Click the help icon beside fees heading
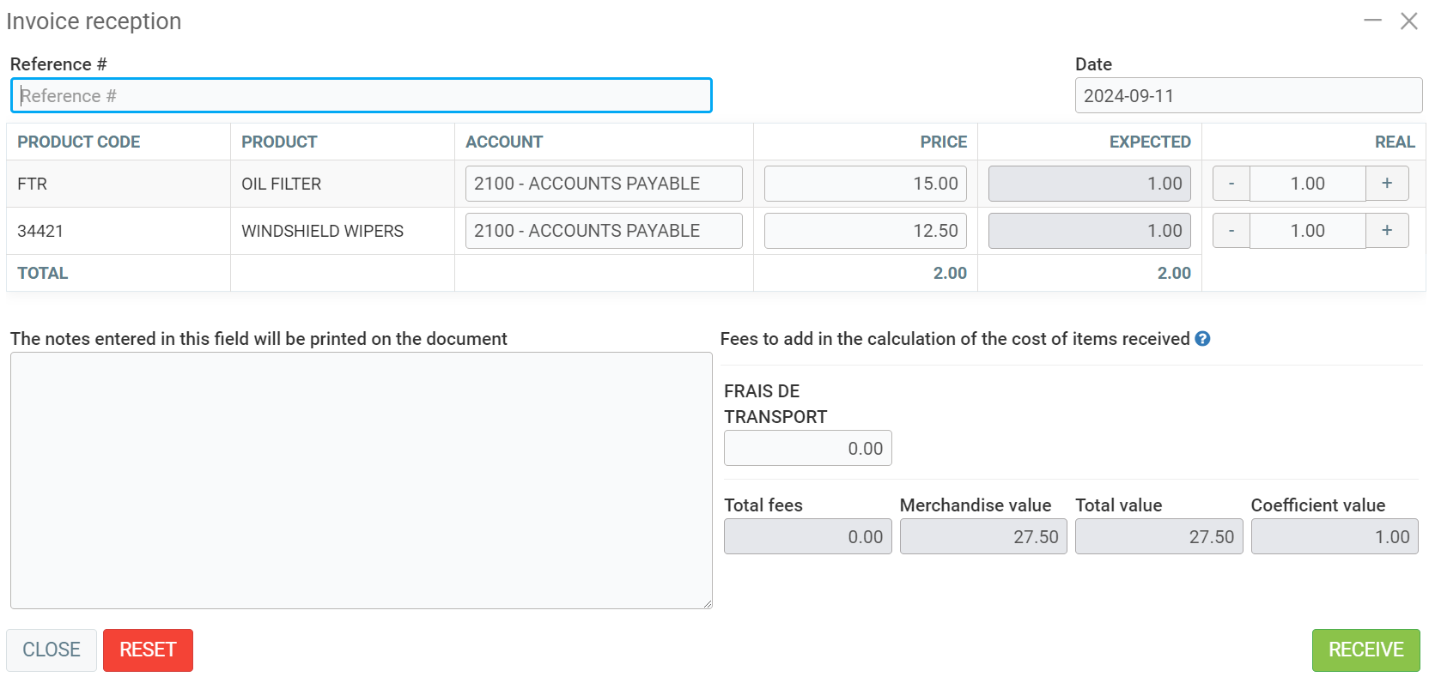 pos(1202,339)
